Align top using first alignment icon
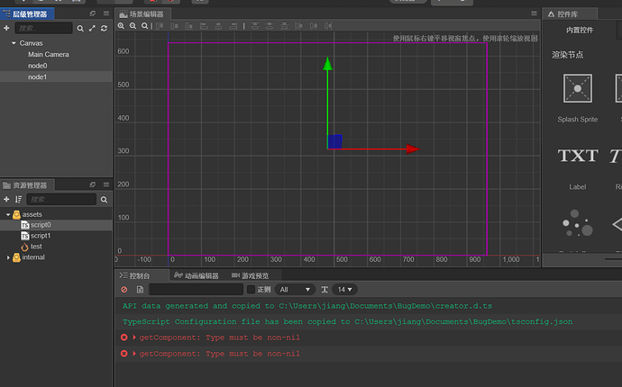Image resolution: width=622 pixels, height=387 pixels. point(160,26)
